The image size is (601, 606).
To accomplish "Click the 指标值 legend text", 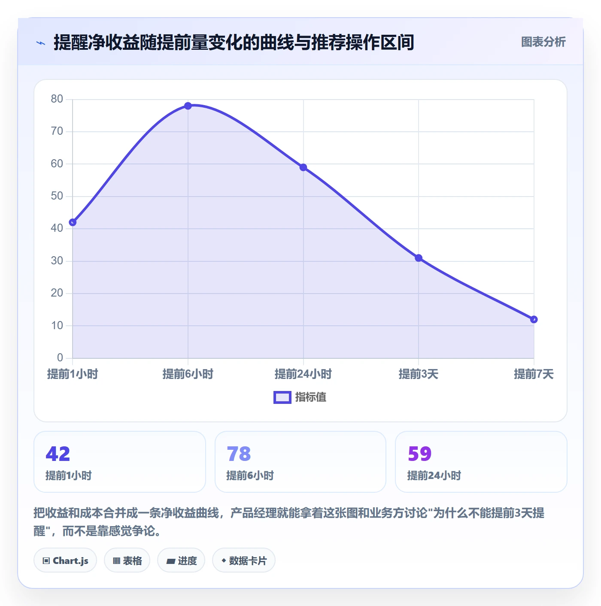I will [311, 397].
